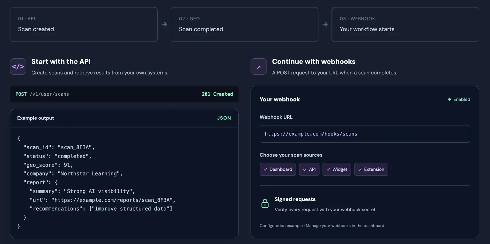Viewport: 490px width, 244px height.
Task: Click the 01 · API step label
Action: click(x=26, y=19)
